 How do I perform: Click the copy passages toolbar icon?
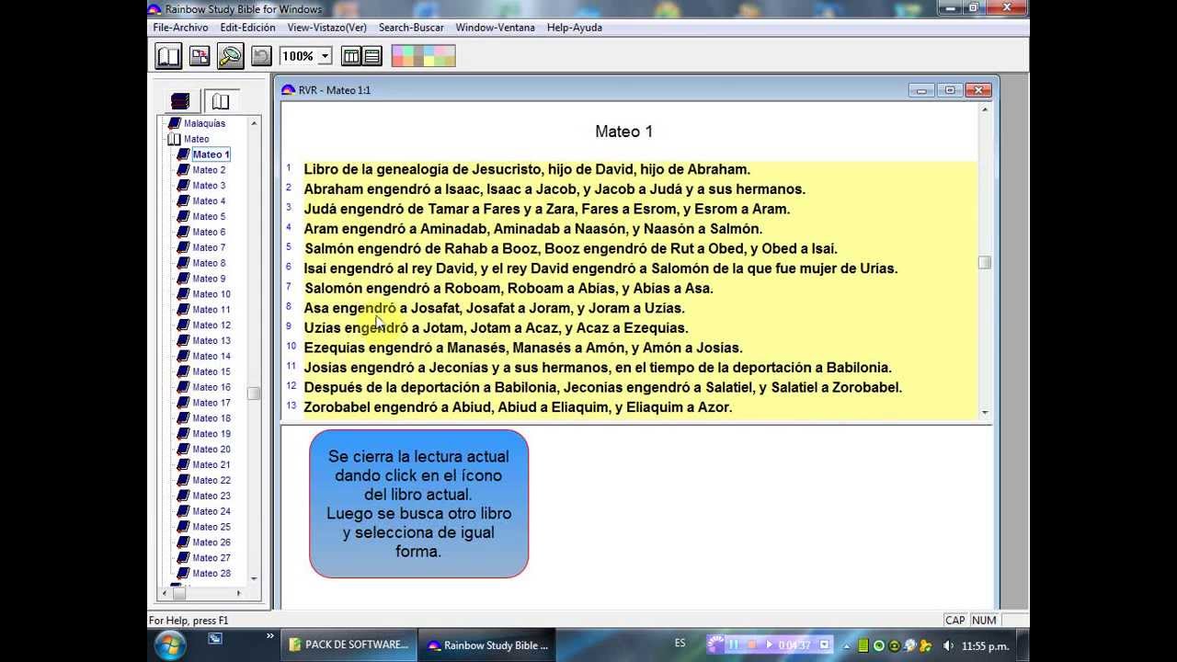click(x=200, y=56)
